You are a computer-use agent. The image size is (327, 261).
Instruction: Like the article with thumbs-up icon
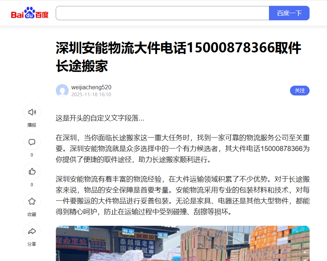click(x=32, y=172)
